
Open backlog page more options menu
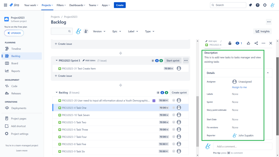tap(269, 22)
